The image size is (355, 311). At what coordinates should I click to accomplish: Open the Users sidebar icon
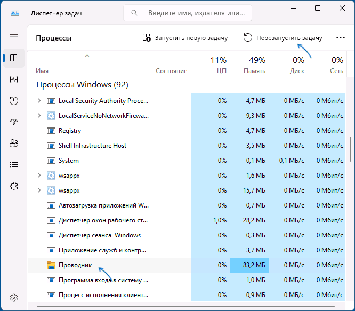click(14, 143)
